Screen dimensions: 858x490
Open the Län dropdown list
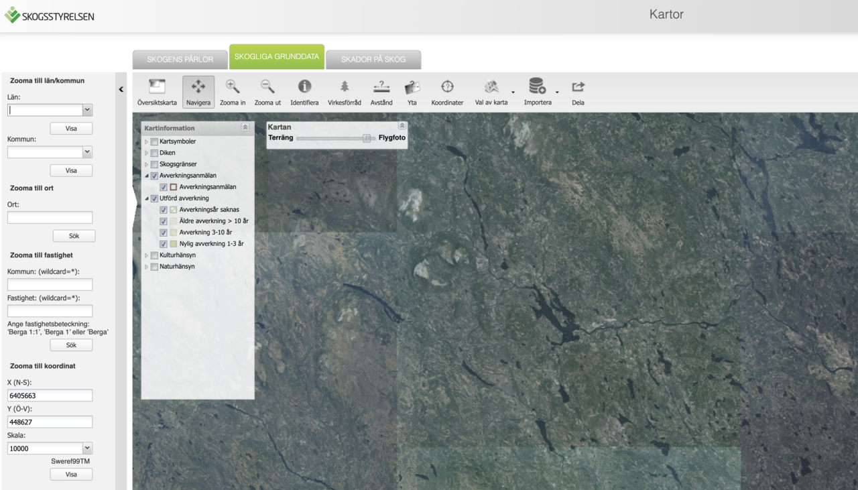point(87,110)
